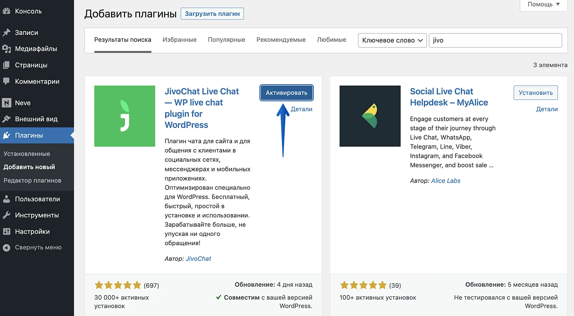
Task: Click the Консоль dashboard icon
Action: tap(7, 11)
